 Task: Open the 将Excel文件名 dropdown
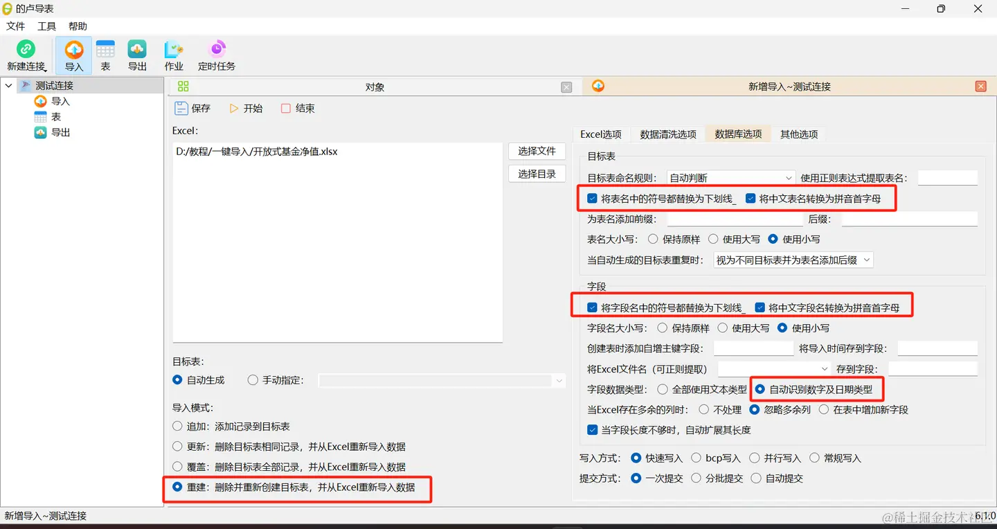click(773, 369)
